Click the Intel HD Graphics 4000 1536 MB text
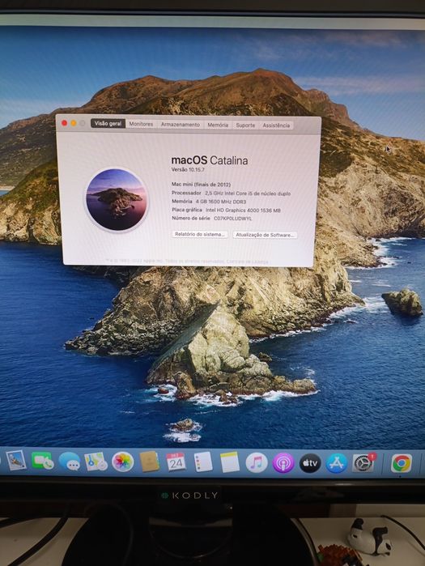 [x=243, y=210]
